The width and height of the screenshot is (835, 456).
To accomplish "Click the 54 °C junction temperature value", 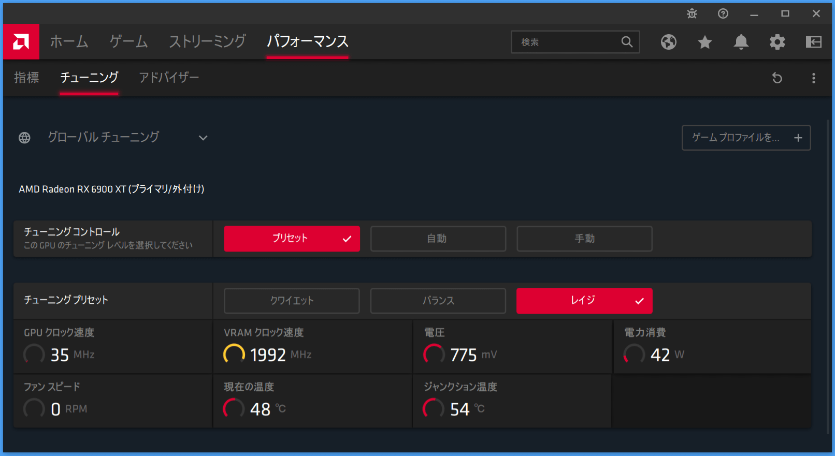I will (x=467, y=409).
